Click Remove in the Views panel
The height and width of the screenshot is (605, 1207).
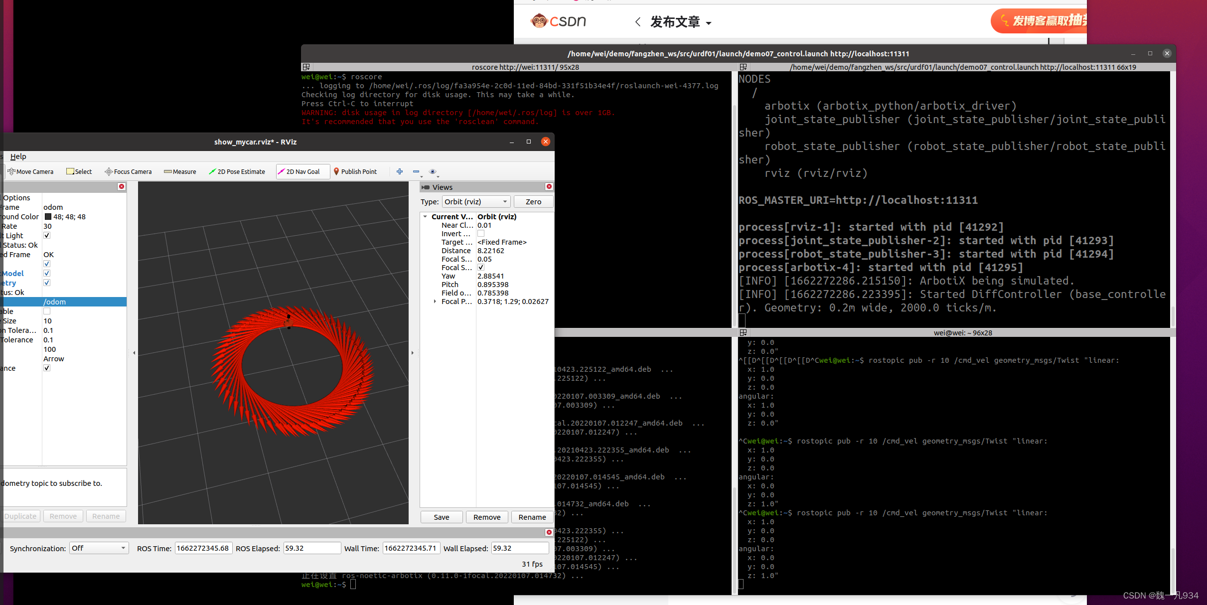[x=487, y=517]
